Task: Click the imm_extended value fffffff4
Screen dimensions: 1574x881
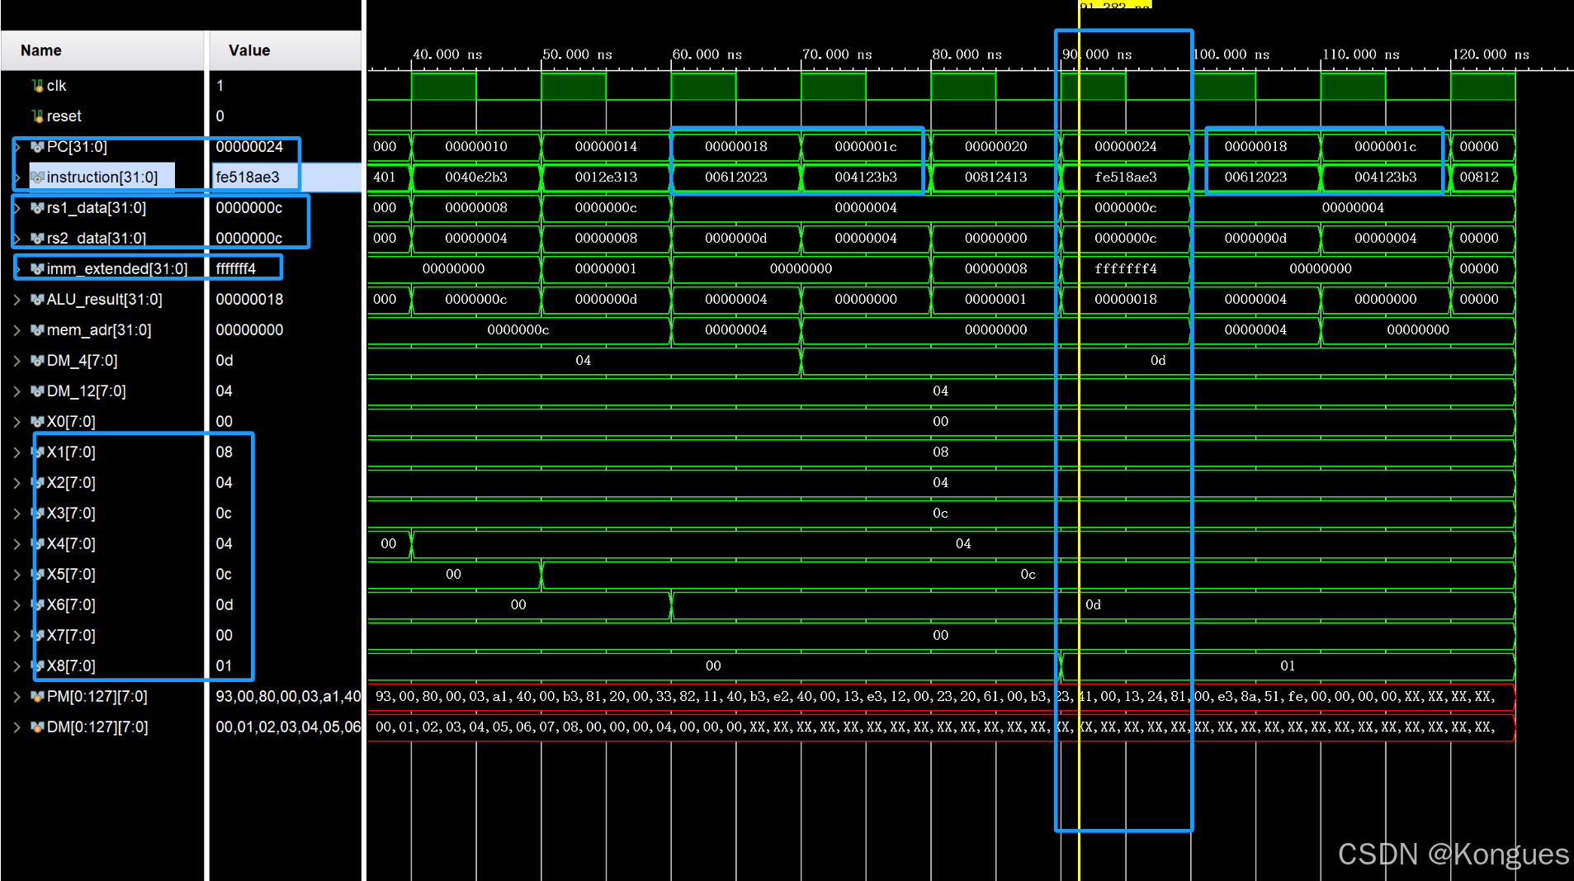Action: pos(236,268)
